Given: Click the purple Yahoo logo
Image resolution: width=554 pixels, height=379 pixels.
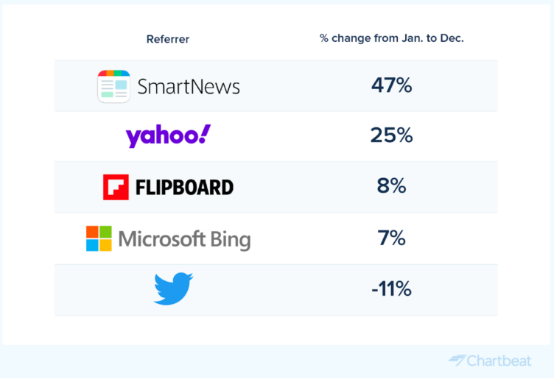Looking at the screenshot, I should tap(168, 136).
